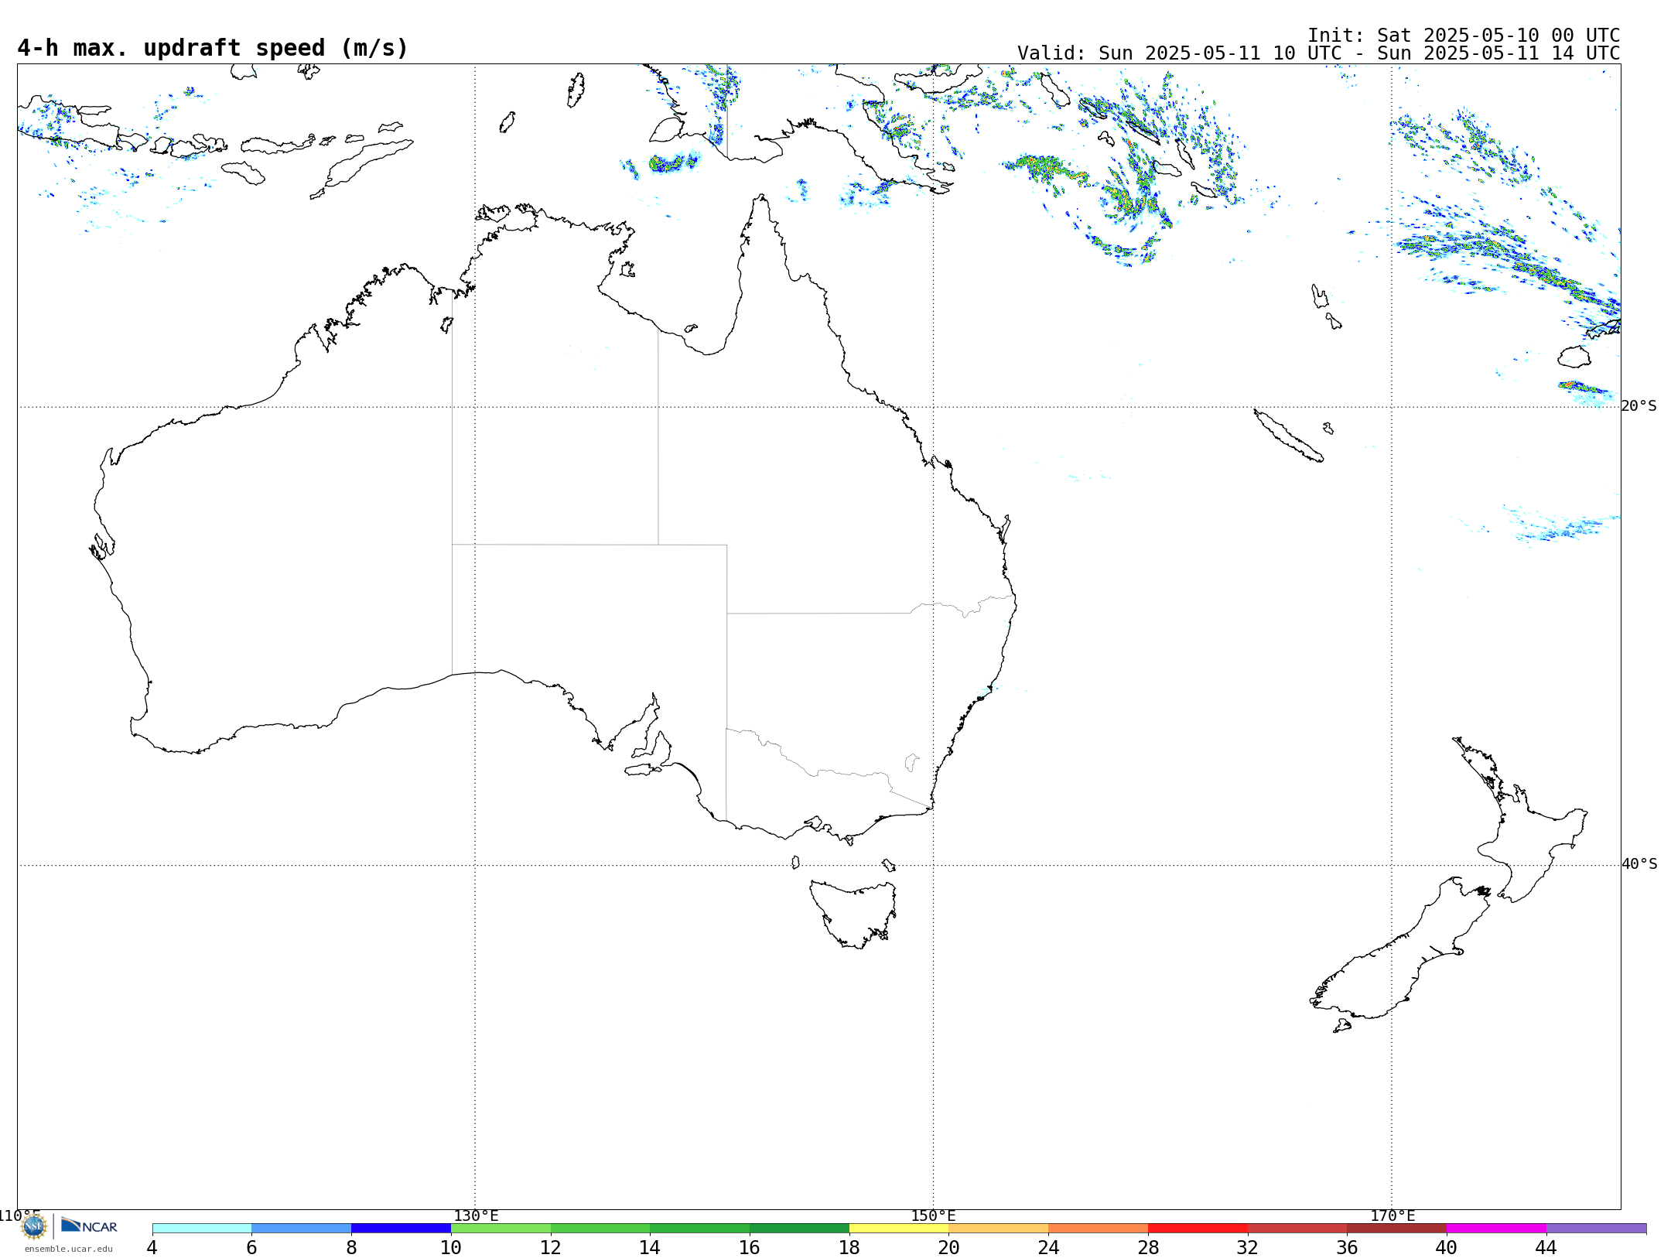Click the '150°E' longitude label
Viewport: 1671px width, 1258px height.
click(933, 1215)
